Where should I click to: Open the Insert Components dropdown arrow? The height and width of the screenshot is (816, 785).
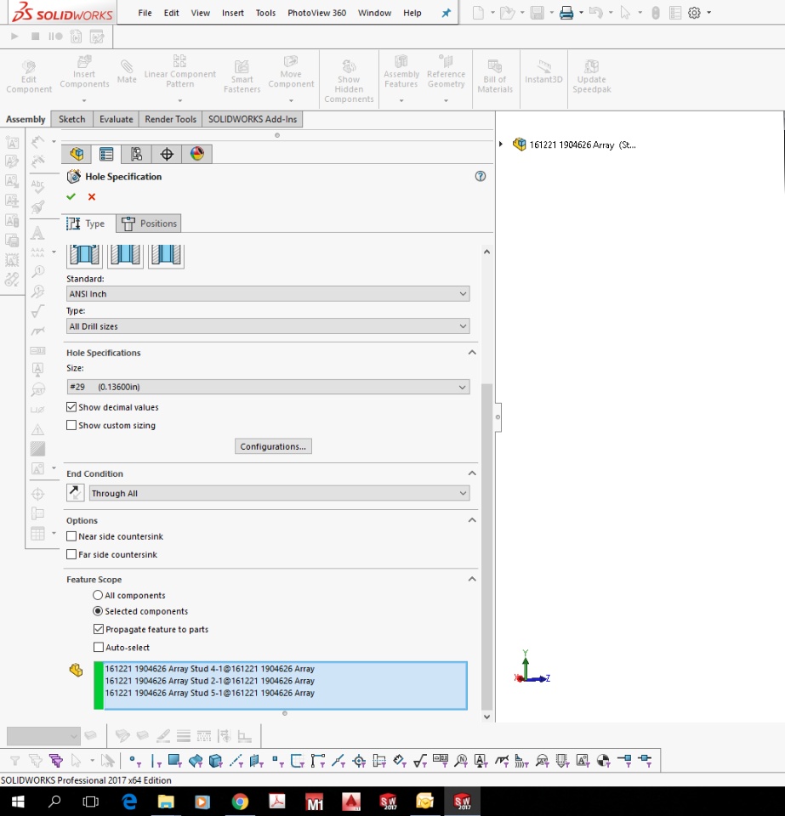(x=84, y=100)
